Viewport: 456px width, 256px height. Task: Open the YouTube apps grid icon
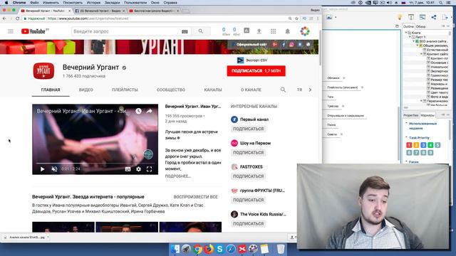273,31
